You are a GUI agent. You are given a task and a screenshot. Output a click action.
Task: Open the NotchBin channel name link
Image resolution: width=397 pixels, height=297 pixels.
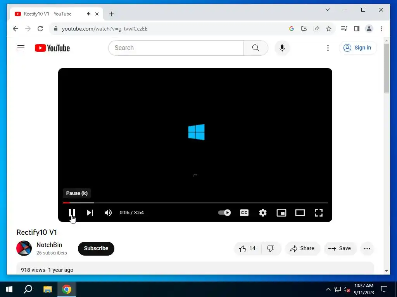point(49,245)
